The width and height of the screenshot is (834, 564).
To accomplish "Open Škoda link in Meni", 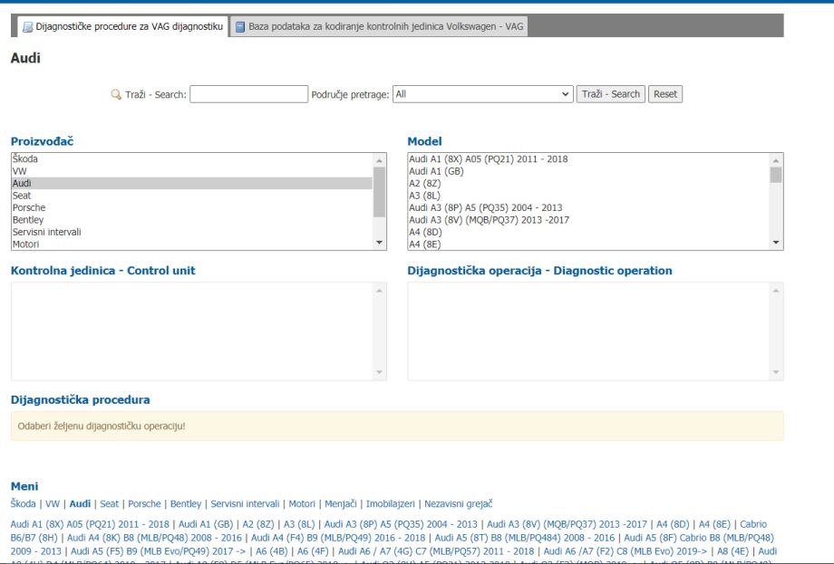I will pyautogui.click(x=23, y=503).
